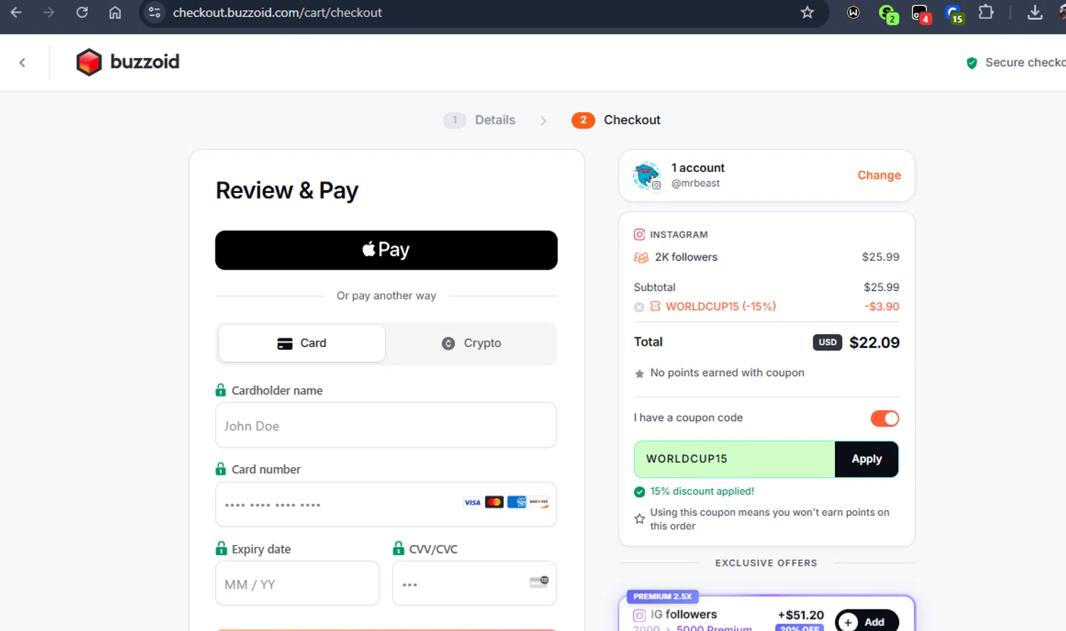
Task: Click the "WORLDCUP15 (-15%)" coupon line
Action: [721, 307]
